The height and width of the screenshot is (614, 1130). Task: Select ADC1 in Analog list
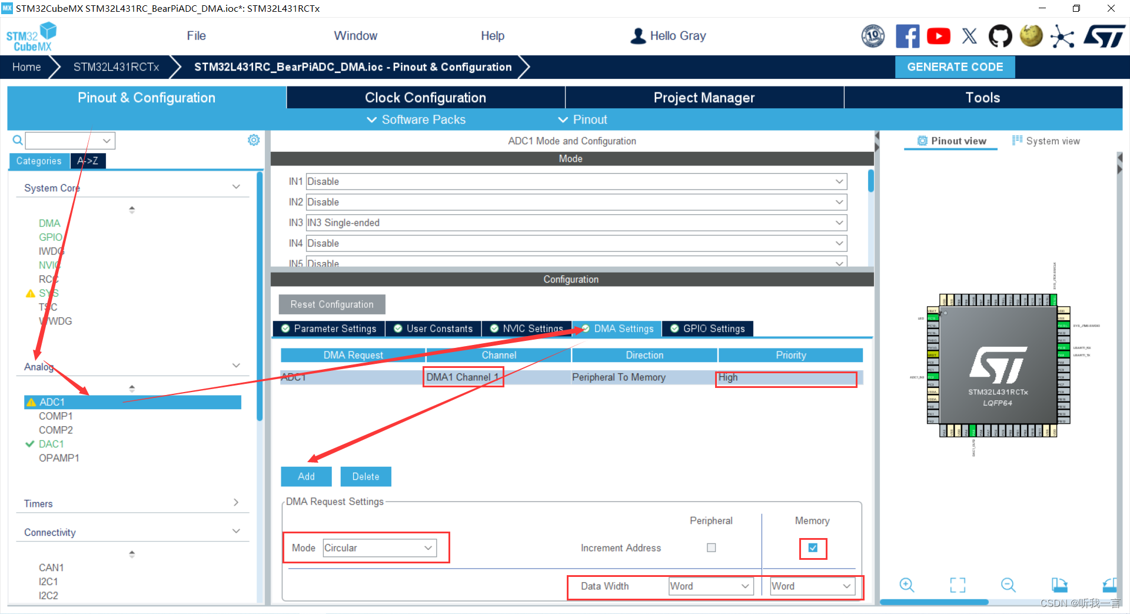coord(132,402)
